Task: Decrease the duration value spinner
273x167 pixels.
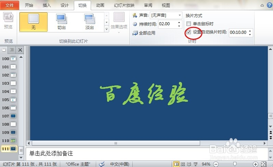Action: [179, 26]
